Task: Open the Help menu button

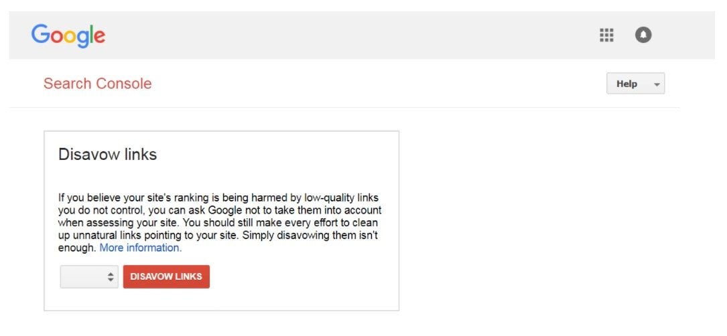Action: pyautogui.click(x=635, y=84)
